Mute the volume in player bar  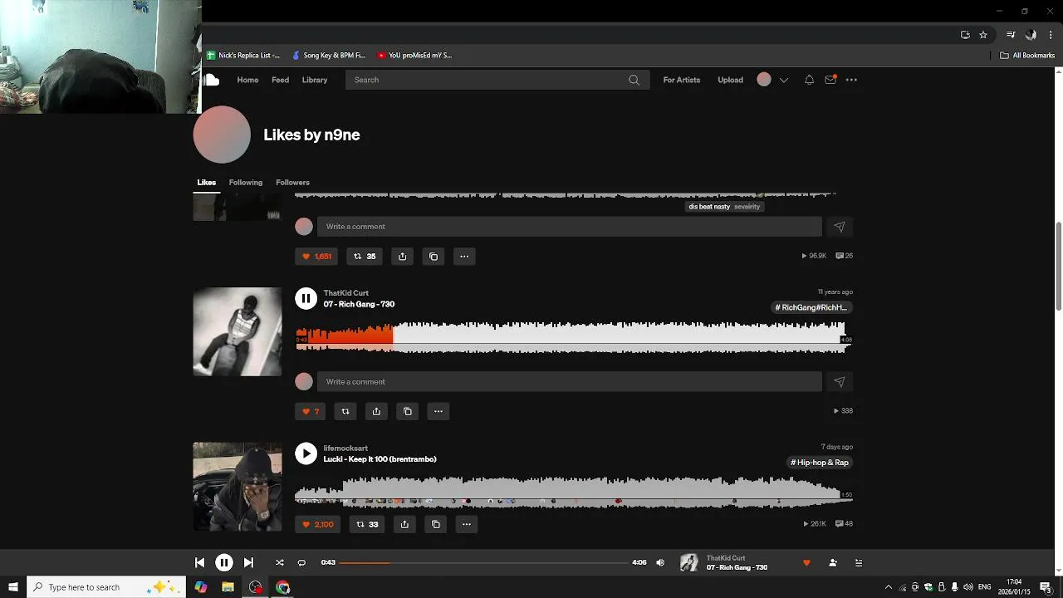point(660,562)
